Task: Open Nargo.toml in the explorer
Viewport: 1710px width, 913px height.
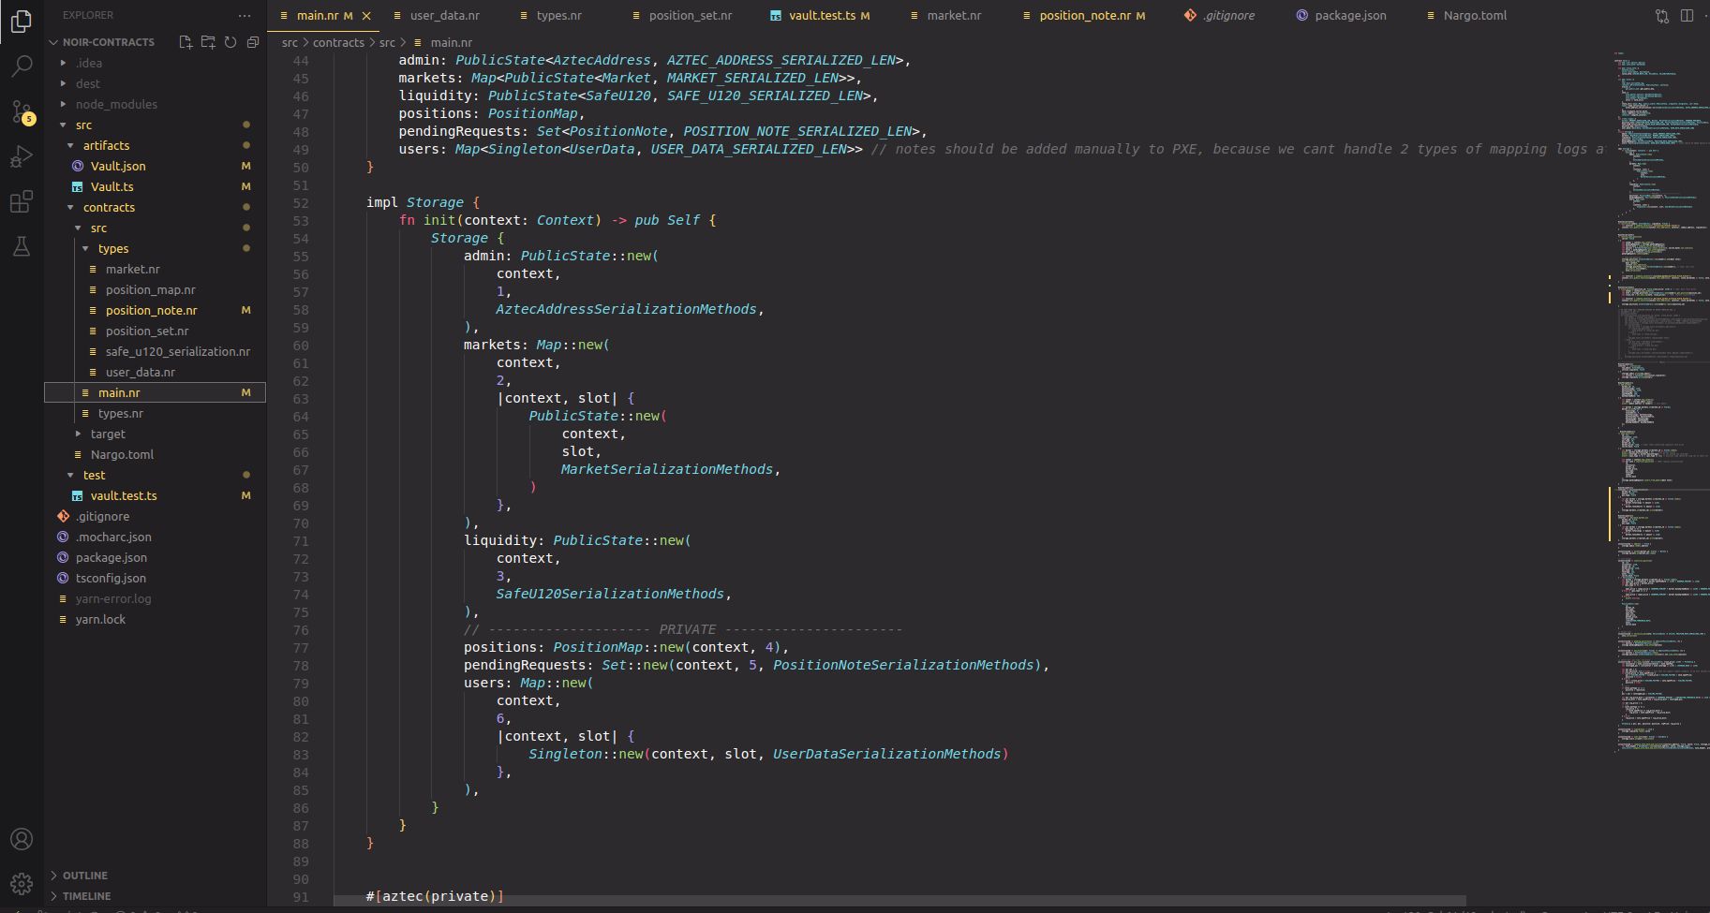Action: tap(122, 454)
